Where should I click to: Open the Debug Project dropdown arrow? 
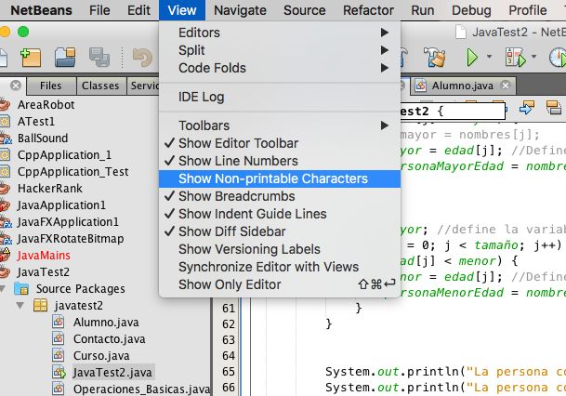(x=533, y=57)
